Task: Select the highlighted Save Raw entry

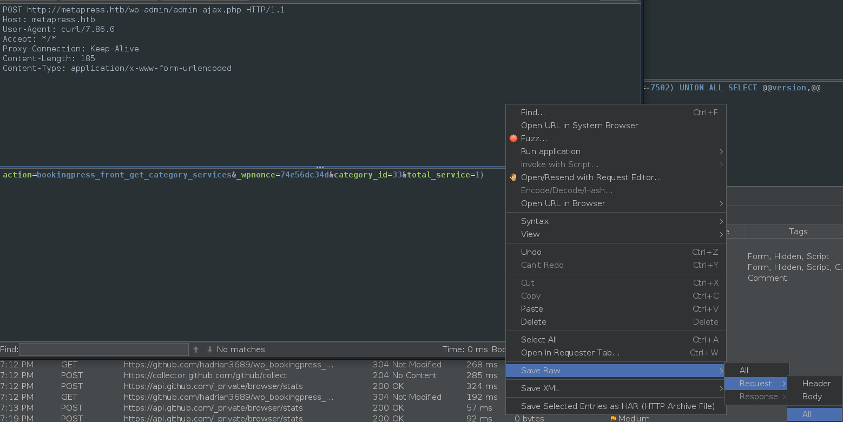Action: 616,371
